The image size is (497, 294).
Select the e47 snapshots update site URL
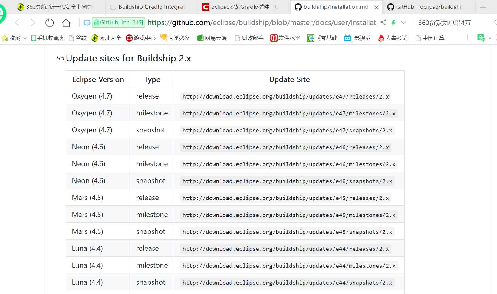point(287,131)
